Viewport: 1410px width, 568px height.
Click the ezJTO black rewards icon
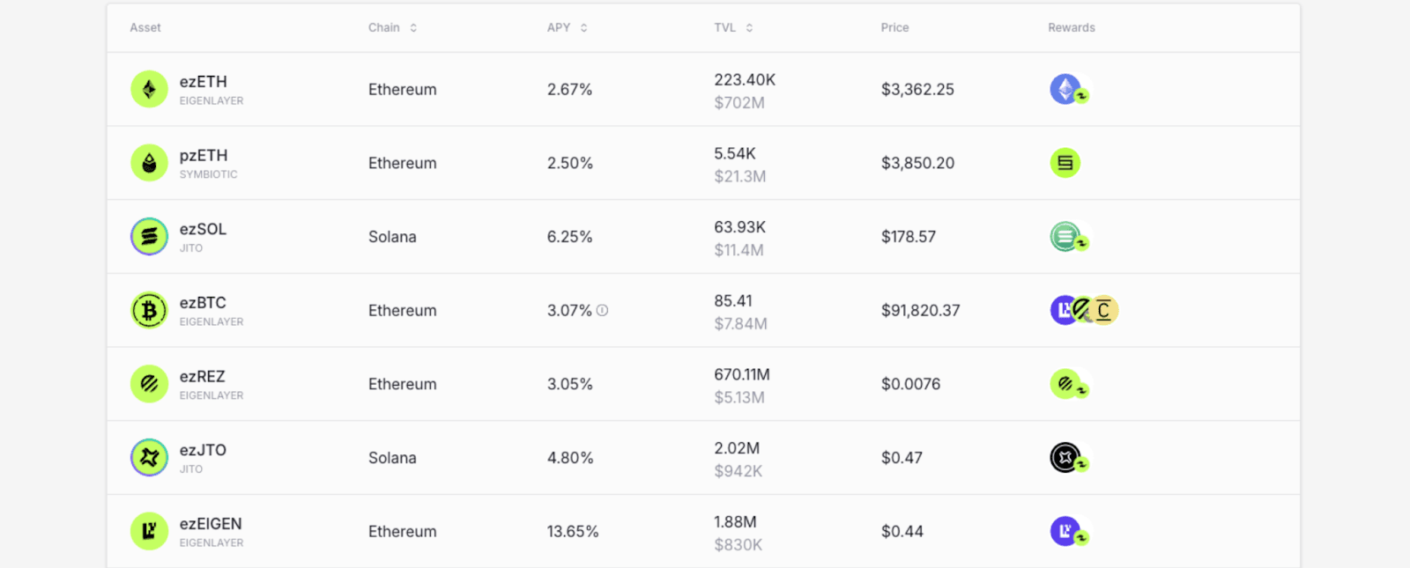[x=1065, y=458]
